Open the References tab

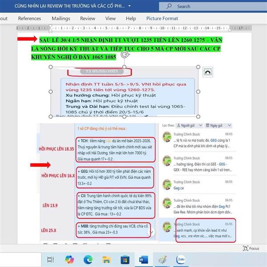pos(29,18)
